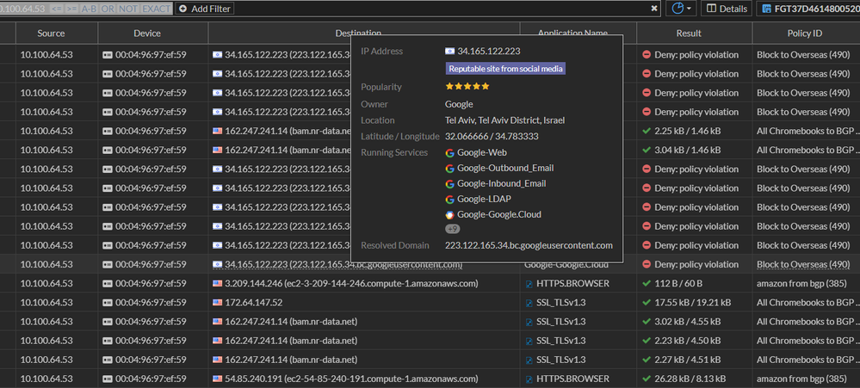Viewport: 860px width, 388px height.
Task: Select the <= filter operator
Action: click(56, 9)
